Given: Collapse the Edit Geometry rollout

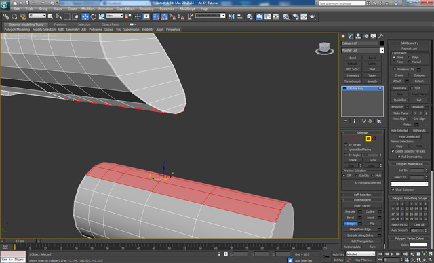Looking at the screenshot, I should pos(410,43).
